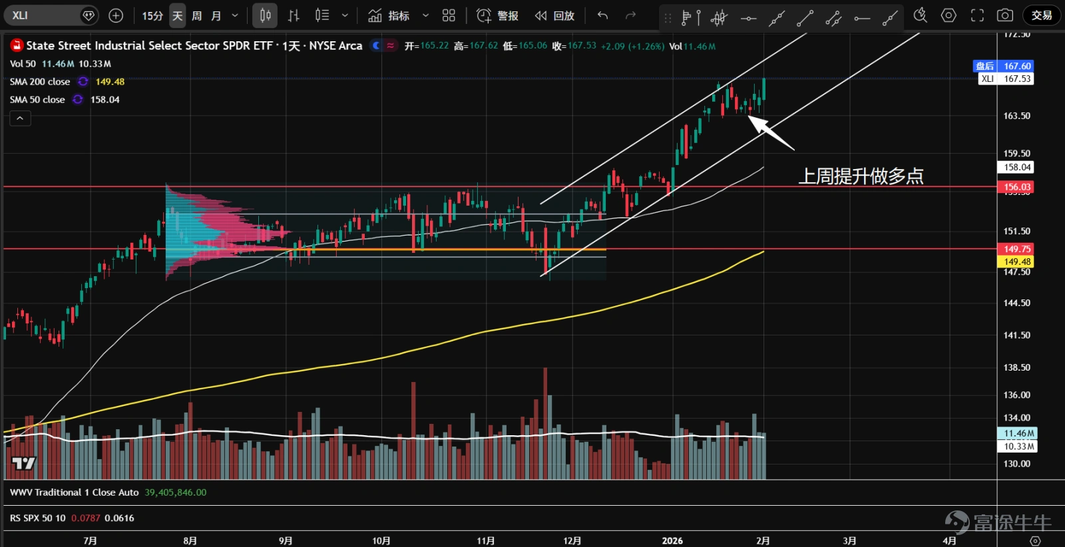This screenshot has height=547, width=1065.
Task: Toggle the SMA 200 refresh status icon
Action: click(x=83, y=81)
